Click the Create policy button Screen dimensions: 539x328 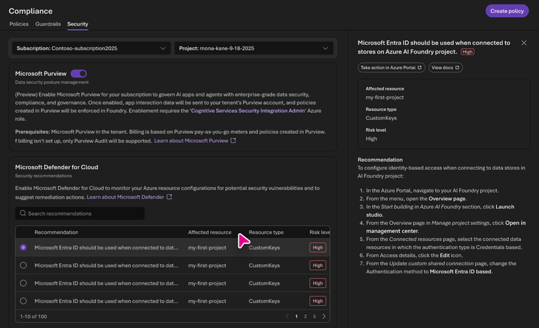[x=506, y=11]
